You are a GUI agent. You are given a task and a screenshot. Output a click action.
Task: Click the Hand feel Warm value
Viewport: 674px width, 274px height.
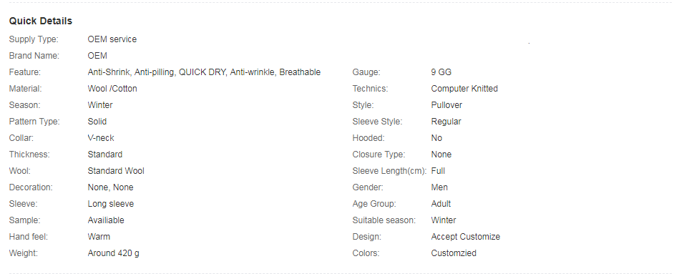click(x=99, y=237)
